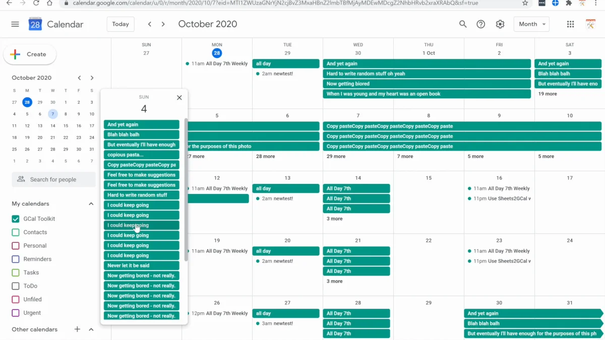Open '2am newtest!' event on Tuesday 29
Viewport: 605px width, 340px height.
[286, 74]
